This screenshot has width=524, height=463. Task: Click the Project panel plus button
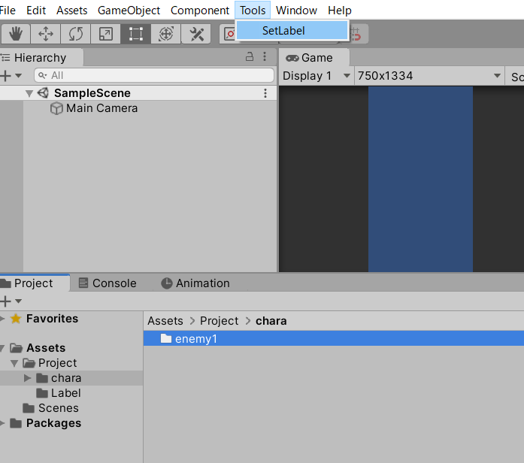(5, 301)
